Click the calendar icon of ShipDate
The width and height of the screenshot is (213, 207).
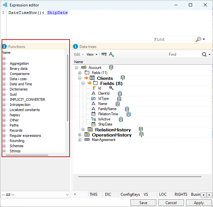(x=93, y=124)
